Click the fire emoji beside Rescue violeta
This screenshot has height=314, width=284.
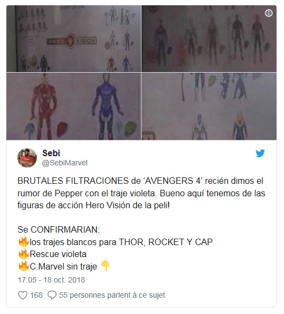tap(23, 254)
